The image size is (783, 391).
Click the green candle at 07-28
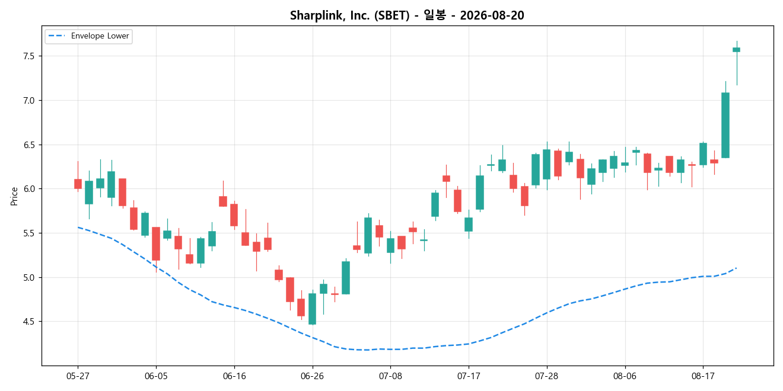546,164
